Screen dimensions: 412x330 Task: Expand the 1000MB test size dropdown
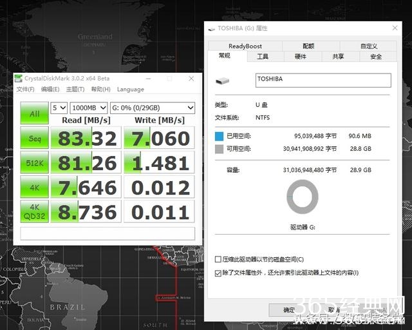[x=88, y=108]
